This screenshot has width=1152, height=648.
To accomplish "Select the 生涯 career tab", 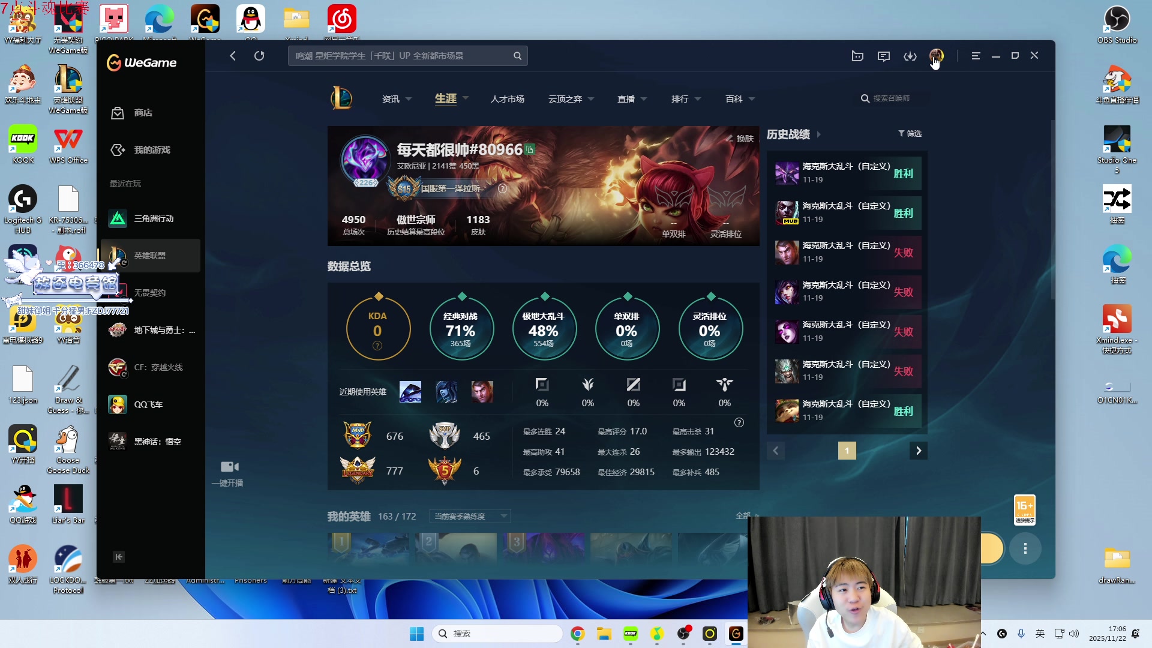I will [x=446, y=99].
